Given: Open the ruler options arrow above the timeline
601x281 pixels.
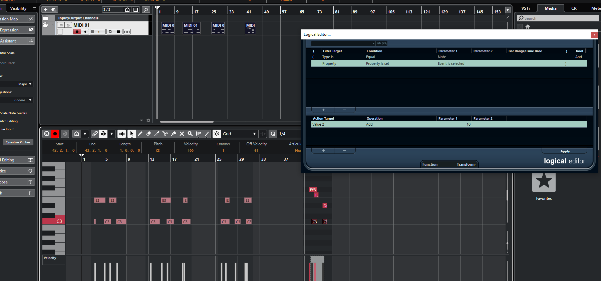Looking at the screenshot, I should (508, 10).
